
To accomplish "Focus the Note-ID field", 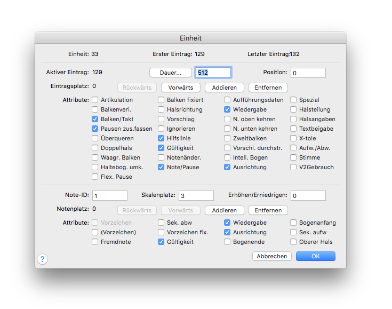I will pyautogui.click(x=110, y=195).
